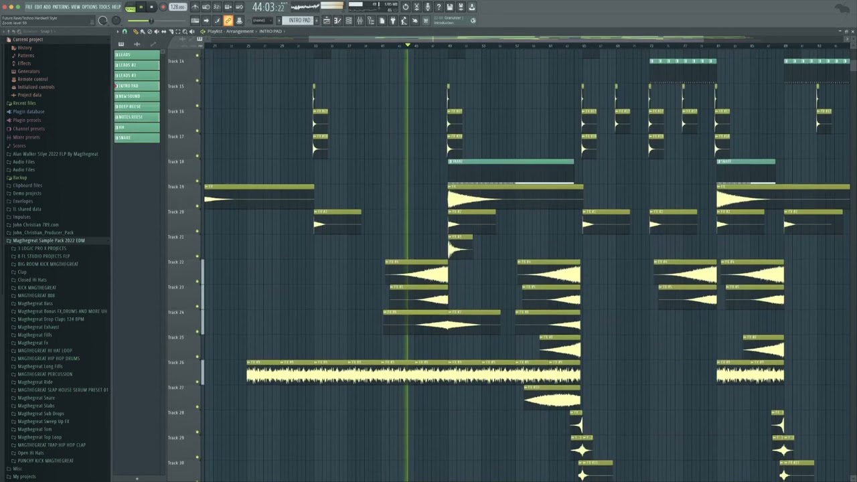Select the DEEP REESE pattern

(x=137, y=106)
